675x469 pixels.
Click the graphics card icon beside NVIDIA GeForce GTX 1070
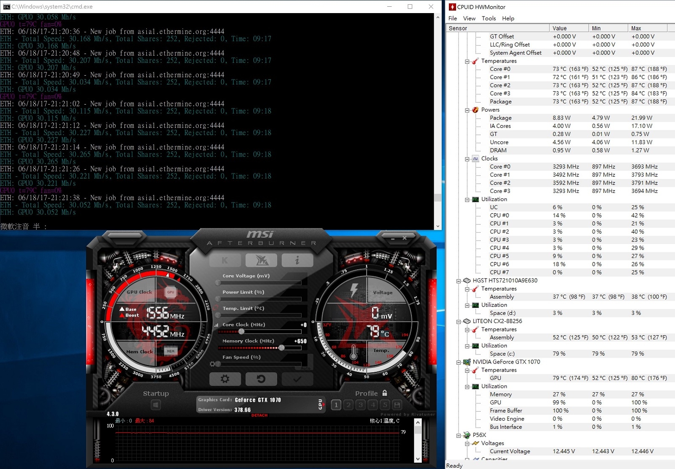(467, 362)
